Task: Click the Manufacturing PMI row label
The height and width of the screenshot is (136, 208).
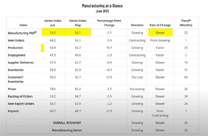Action: coord(22,33)
